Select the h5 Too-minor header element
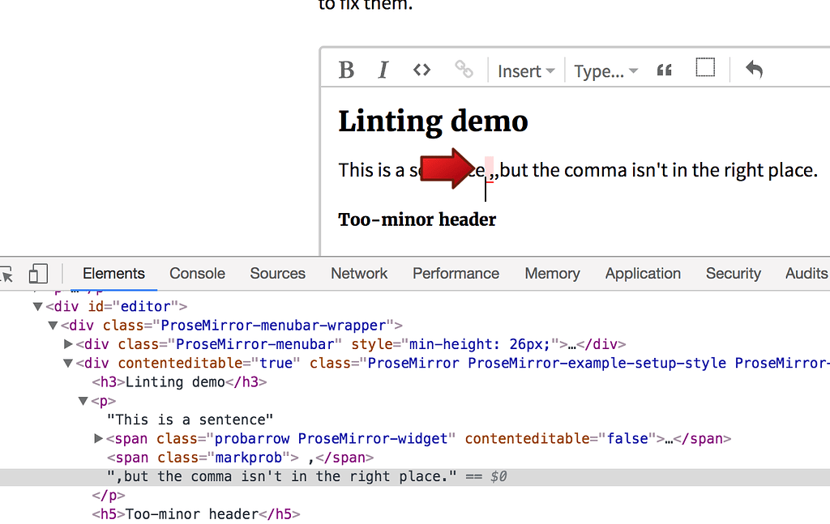Image resolution: width=830 pixels, height=524 pixels. (195, 514)
